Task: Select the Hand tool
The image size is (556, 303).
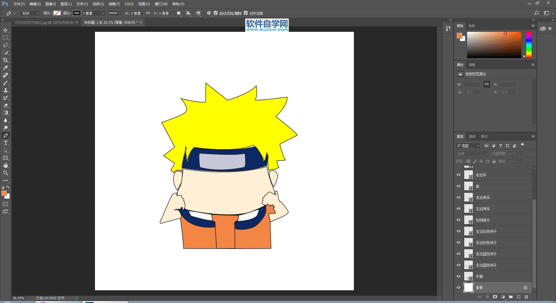Action: [6, 165]
